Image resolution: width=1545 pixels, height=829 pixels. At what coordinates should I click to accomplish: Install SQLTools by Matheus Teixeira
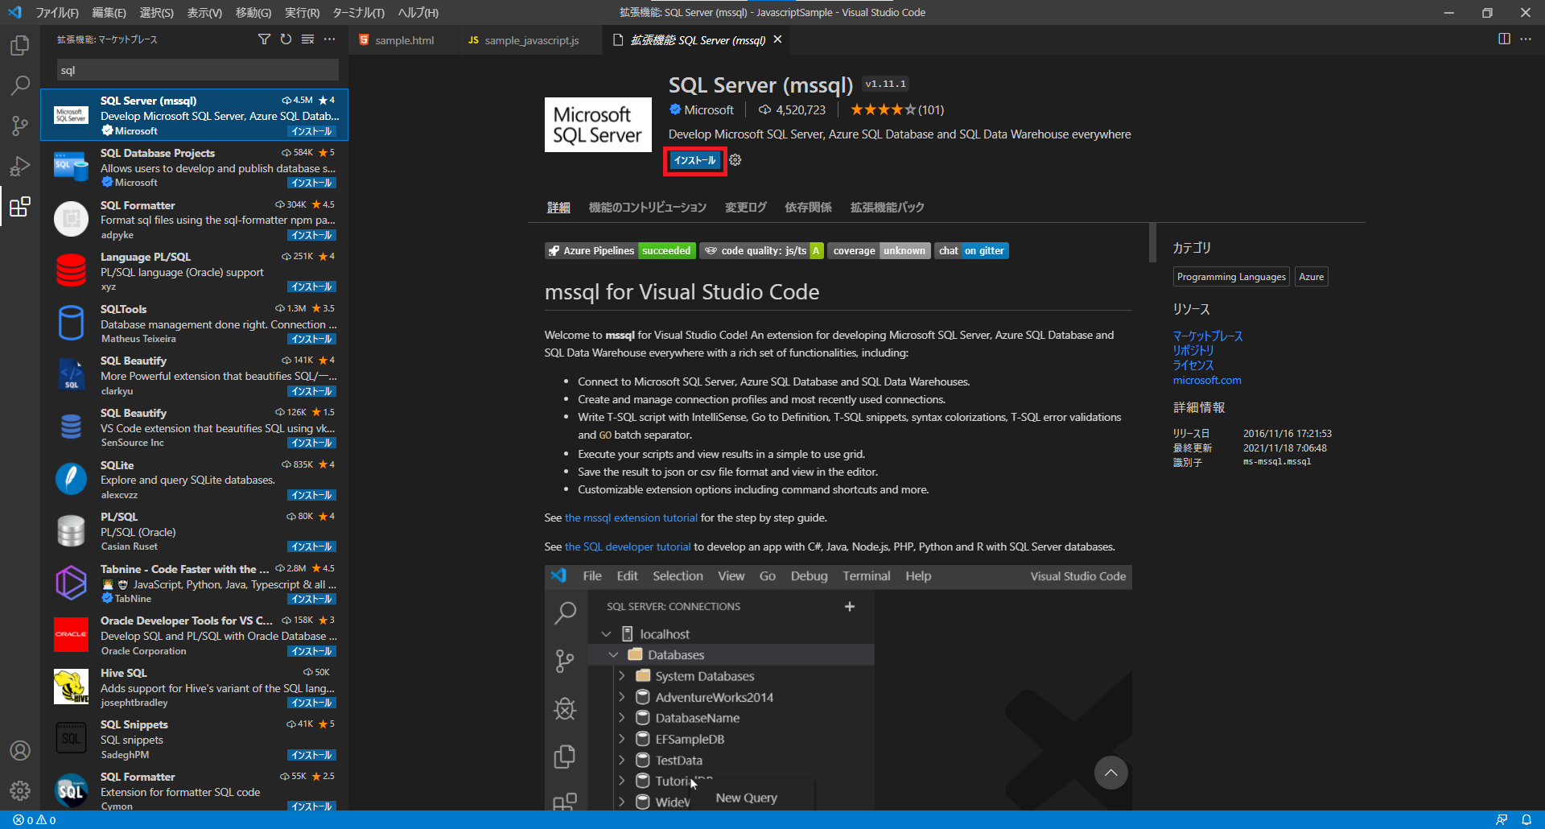tap(311, 340)
